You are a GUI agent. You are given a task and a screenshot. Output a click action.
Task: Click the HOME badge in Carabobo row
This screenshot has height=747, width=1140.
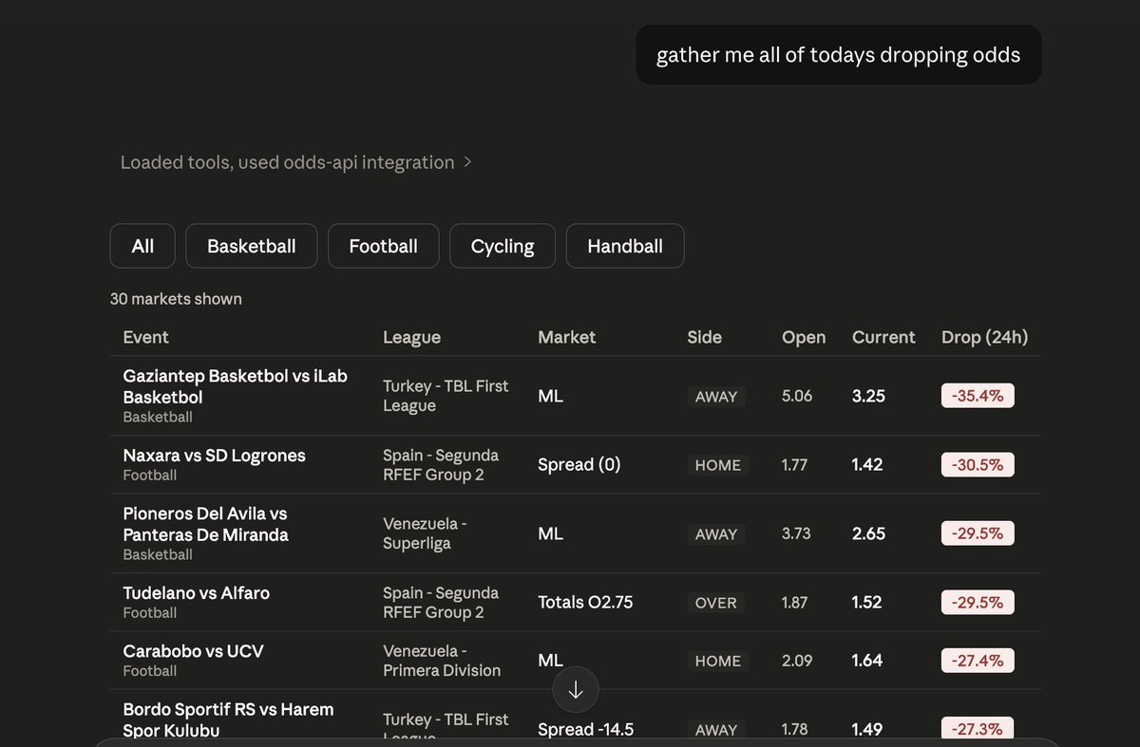coord(717,661)
